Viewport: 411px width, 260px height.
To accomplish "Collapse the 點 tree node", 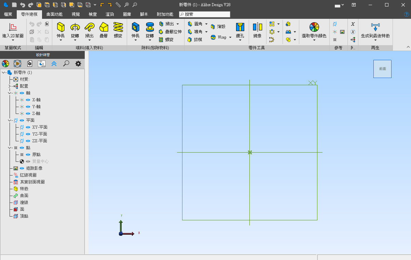I will [x=10, y=148].
